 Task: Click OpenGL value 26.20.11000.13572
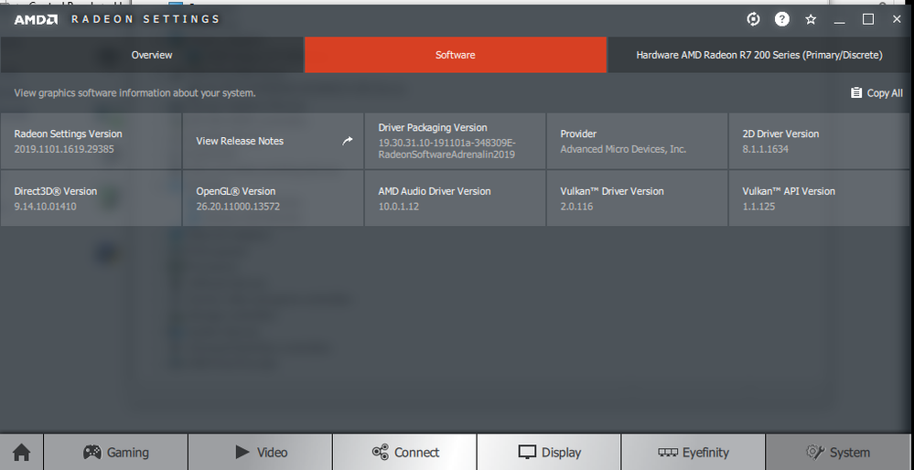pos(238,206)
